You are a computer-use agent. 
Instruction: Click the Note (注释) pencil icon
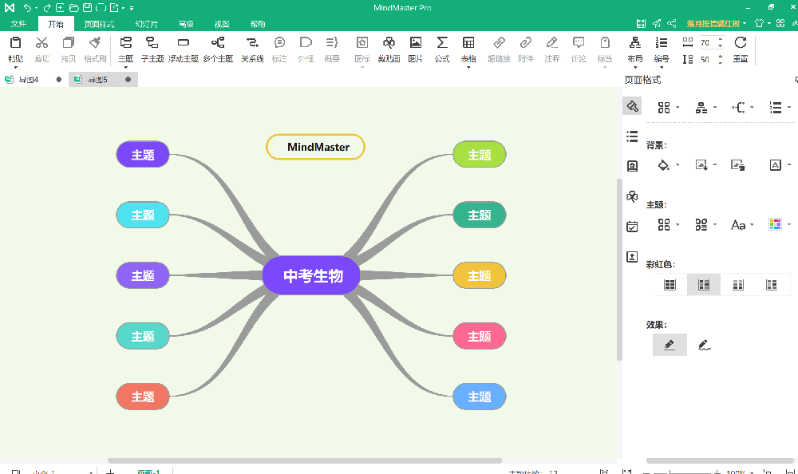551,43
